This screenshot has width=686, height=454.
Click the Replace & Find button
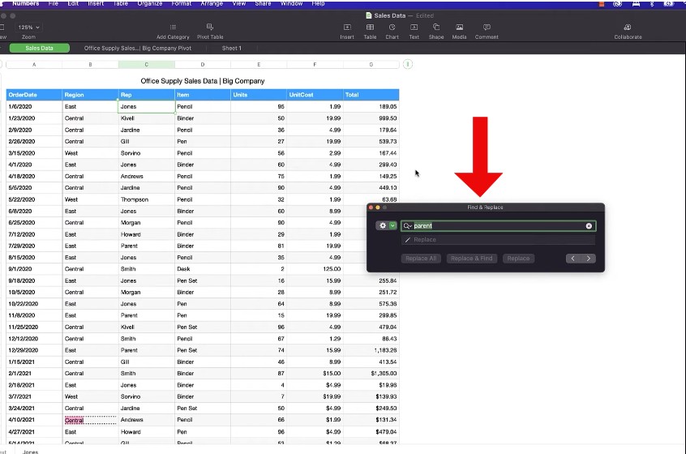[472, 259]
